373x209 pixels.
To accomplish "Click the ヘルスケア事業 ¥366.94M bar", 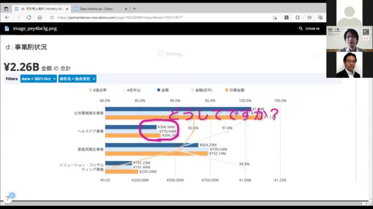I will click(131, 127).
